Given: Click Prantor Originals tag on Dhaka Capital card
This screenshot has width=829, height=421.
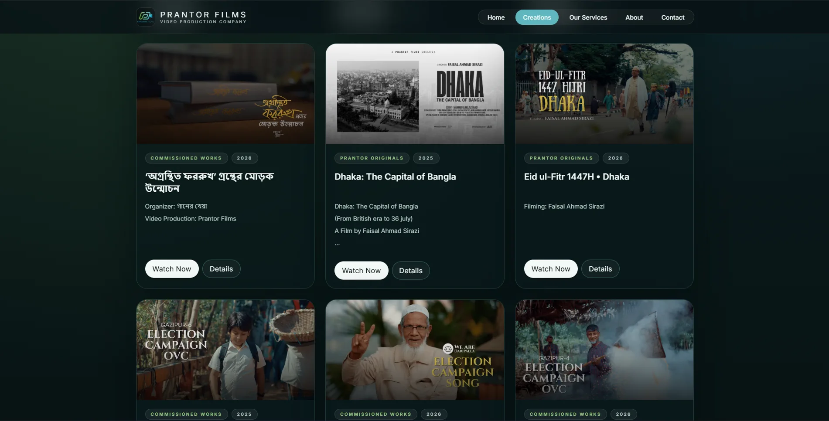Looking at the screenshot, I should coord(372,158).
